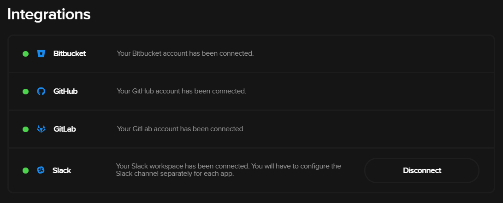
Task: Click the green status dot for GitLab
Action: (26, 129)
